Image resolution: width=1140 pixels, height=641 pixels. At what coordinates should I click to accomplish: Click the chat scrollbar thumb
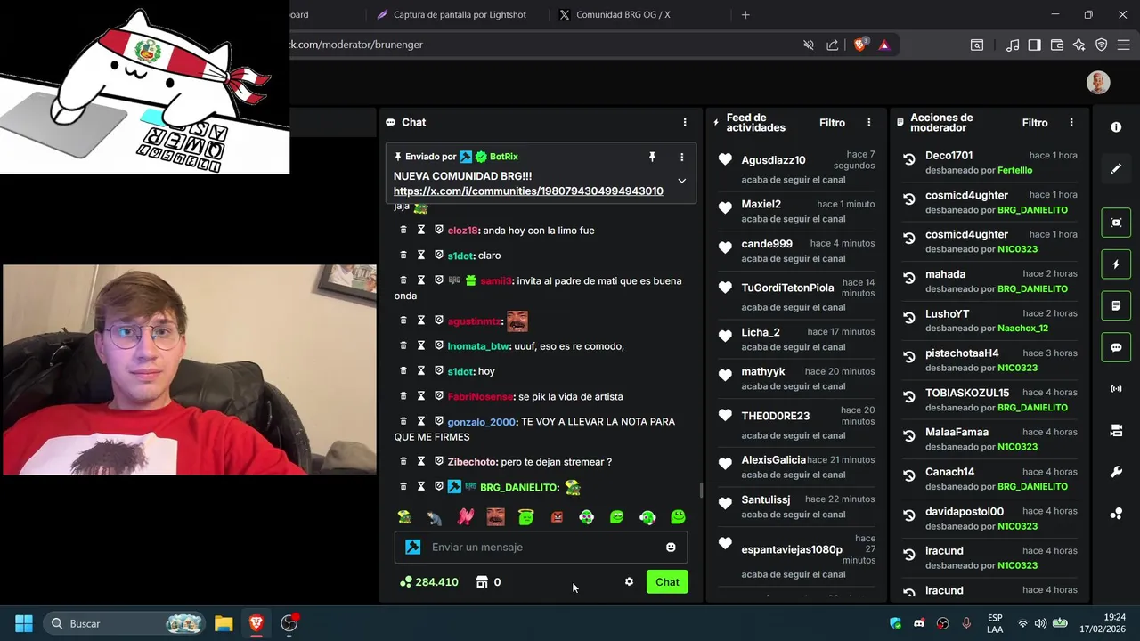tap(700, 491)
